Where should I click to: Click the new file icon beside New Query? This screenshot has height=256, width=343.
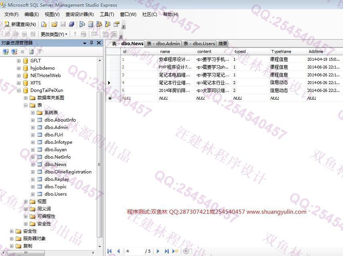pos(44,24)
